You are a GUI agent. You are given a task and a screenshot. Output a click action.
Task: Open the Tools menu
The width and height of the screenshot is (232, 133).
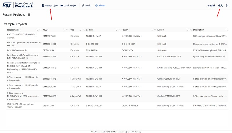click(86, 5)
